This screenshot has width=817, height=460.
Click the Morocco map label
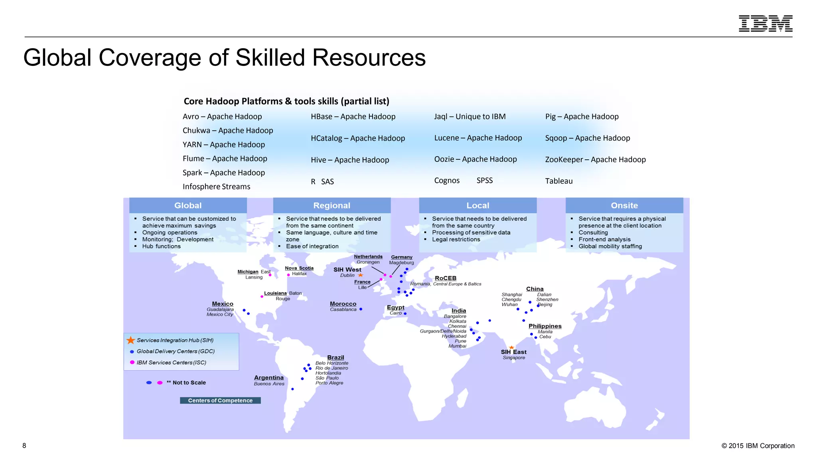pos(343,304)
